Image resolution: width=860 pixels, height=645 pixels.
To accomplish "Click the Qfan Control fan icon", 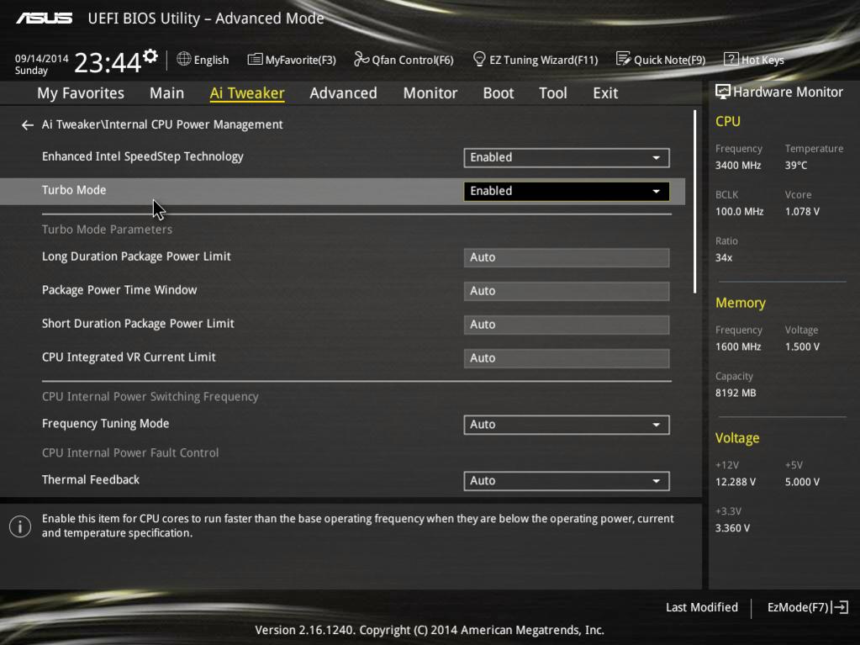I will (361, 59).
